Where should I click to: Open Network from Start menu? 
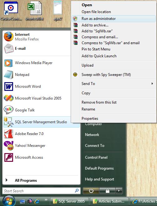(92, 135)
